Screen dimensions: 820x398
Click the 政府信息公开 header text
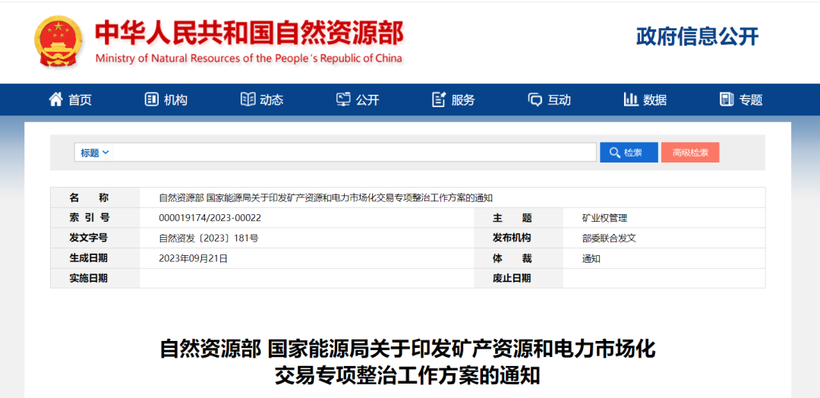697,36
